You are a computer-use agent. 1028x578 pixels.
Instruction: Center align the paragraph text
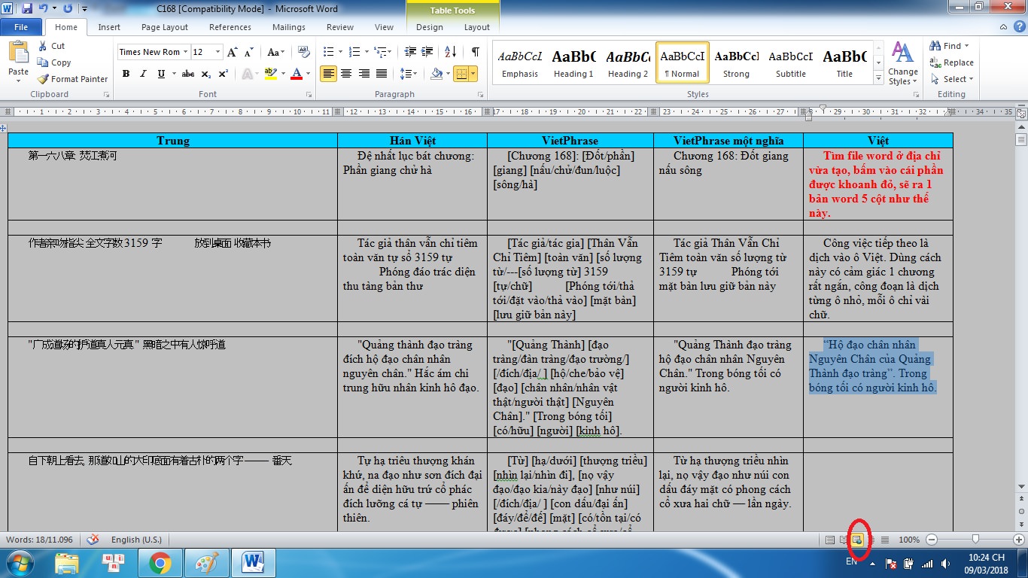click(346, 74)
